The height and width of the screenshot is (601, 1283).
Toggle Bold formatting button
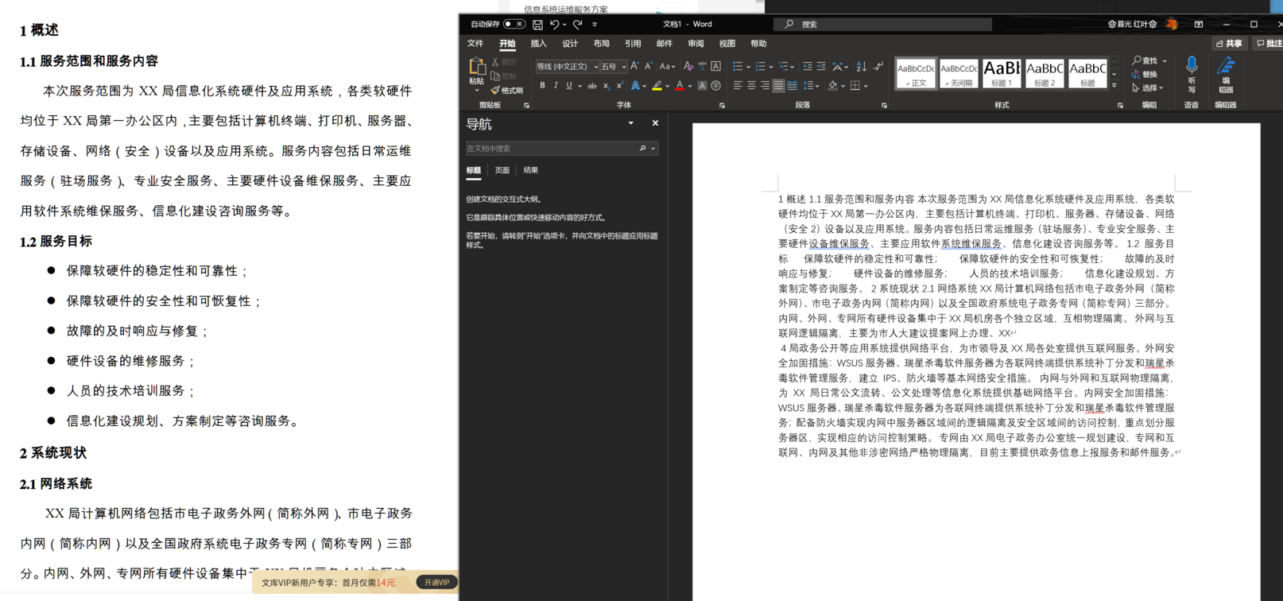542,86
